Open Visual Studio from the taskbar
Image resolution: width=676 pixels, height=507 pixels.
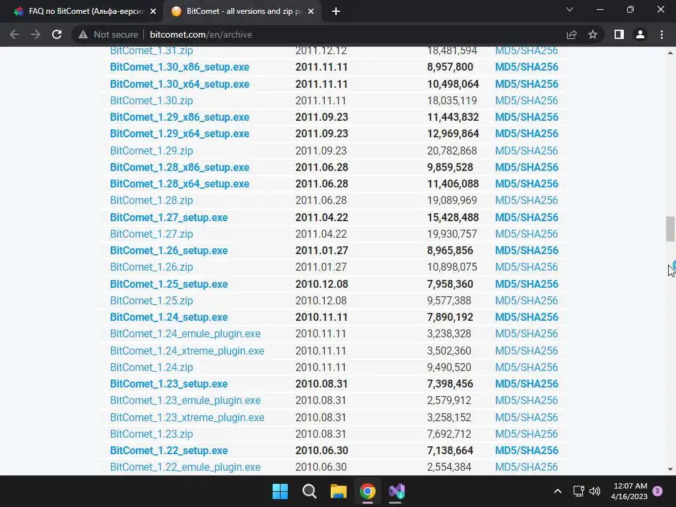[397, 491]
